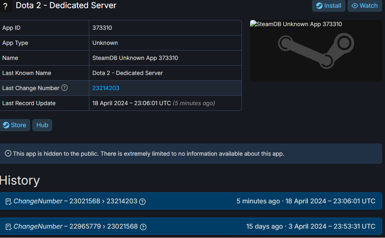This screenshot has width=385, height=238.
Task: Open the Hub button
Action: tap(42, 125)
